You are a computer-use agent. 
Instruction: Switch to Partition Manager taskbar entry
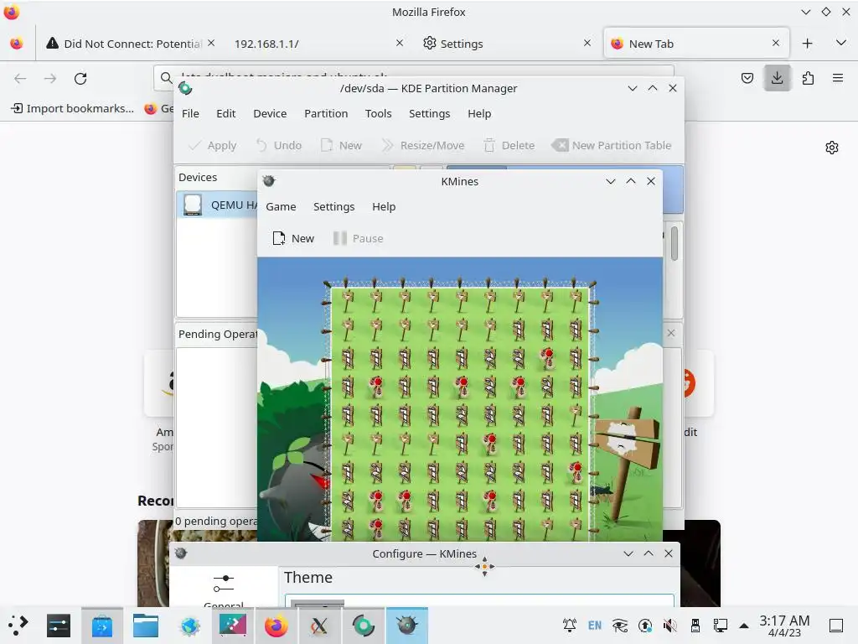(364, 625)
